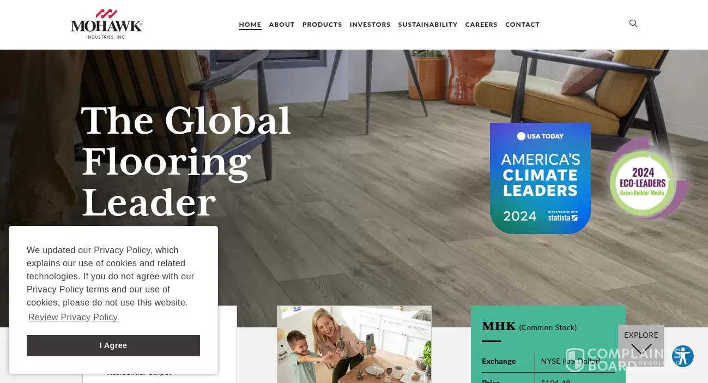Open the Review Privacy Policy link
The width and height of the screenshot is (708, 383).
[x=74, y=318]
